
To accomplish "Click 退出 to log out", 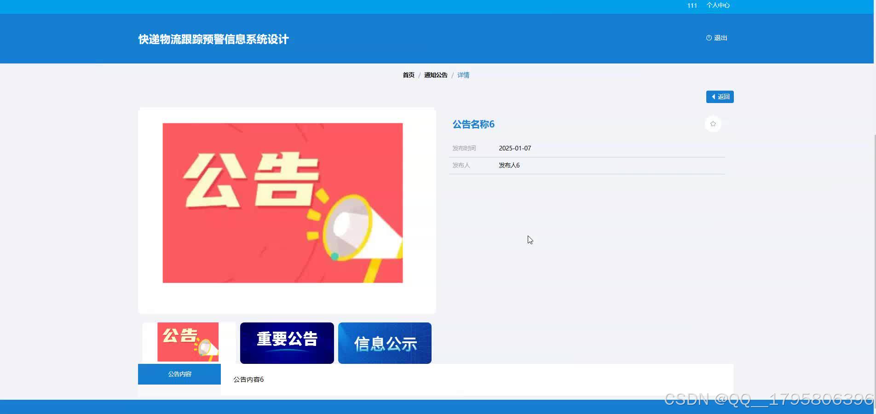I will coord(720,38).
